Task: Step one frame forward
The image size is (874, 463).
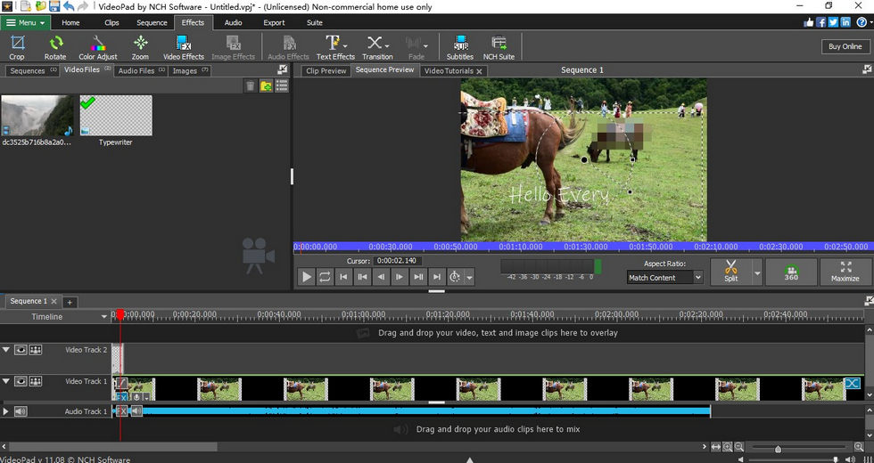Action: [x=400, y=277]
